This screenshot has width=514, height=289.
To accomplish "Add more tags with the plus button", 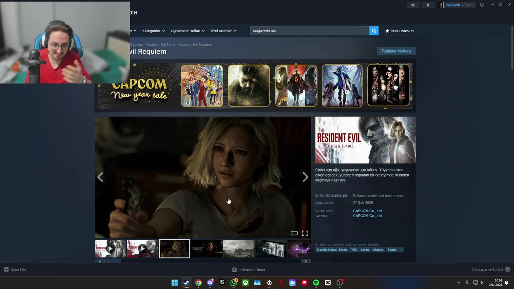I will pyautogui.click(x=401, y=250).
